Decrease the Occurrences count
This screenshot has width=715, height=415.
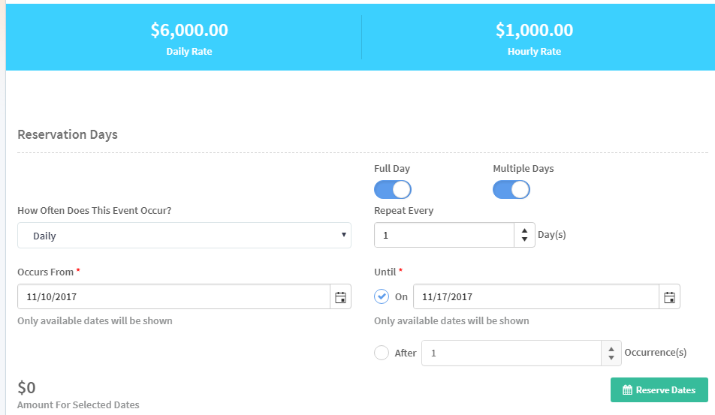611,358
